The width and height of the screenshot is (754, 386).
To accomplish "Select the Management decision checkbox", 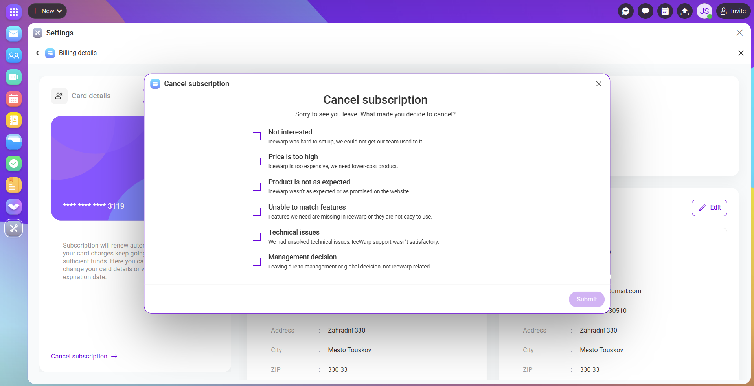I will click(x=257, y=262).
